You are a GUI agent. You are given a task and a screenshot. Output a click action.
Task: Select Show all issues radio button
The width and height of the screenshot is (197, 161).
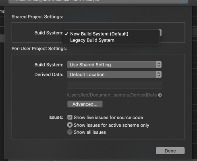(70, 132)
